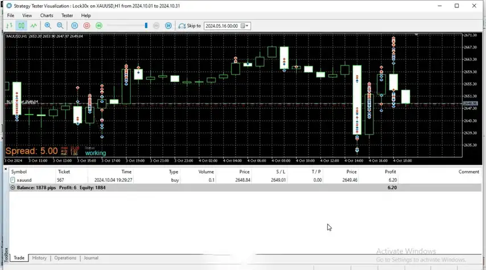Zoom out of the chart
The height and width of the screenshot is (270, 486).
(x=60, y=26)
